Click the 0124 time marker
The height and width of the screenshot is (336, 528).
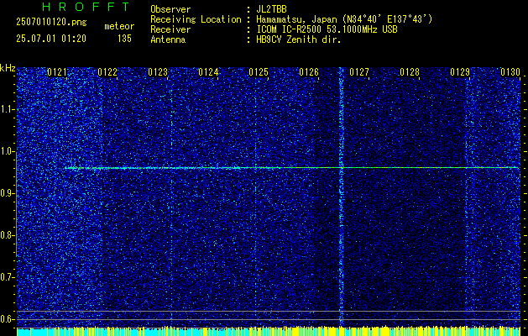pos(208,72)
